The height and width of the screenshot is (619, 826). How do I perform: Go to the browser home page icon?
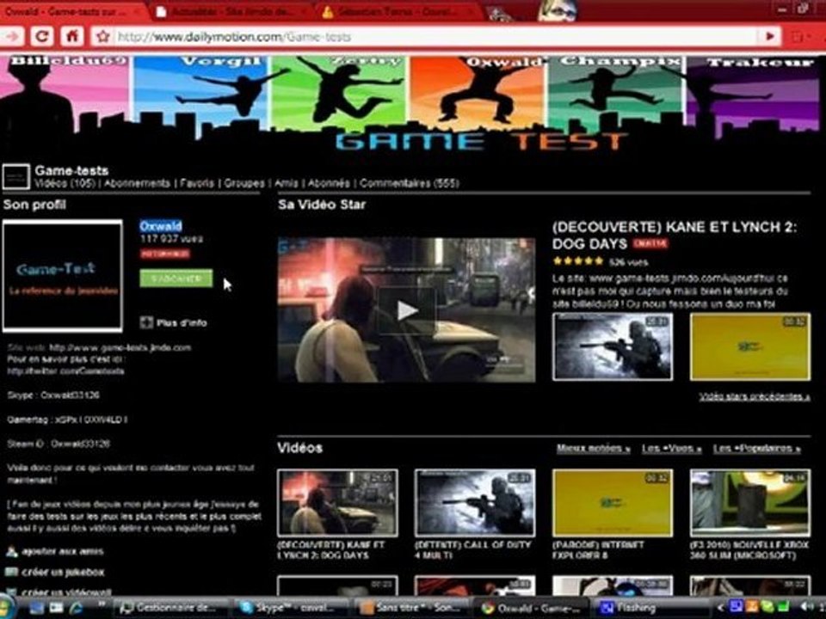tap(71, 36)
